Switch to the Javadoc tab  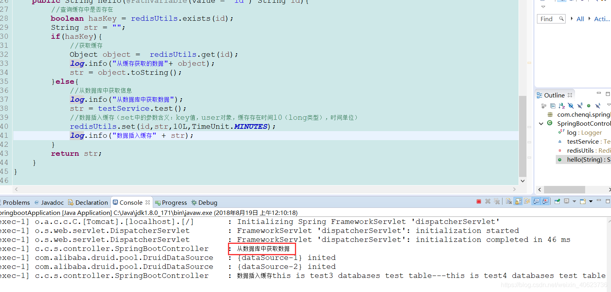(49, 202)
